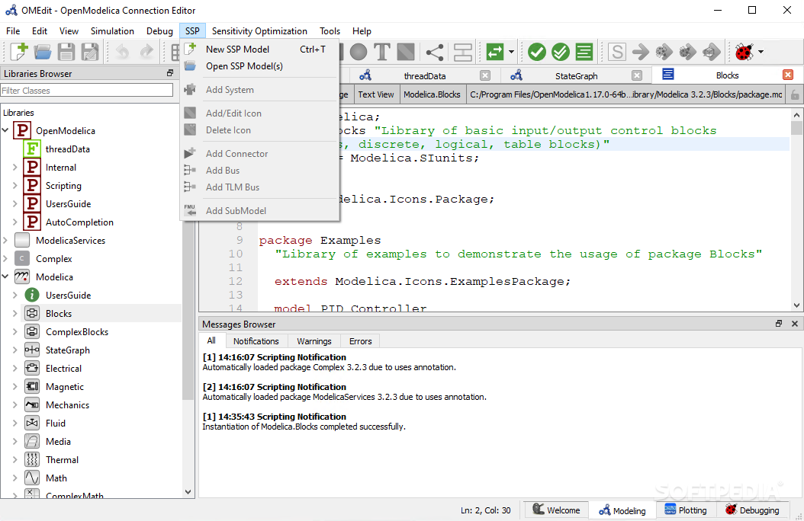Expand the Scripting package node
This screenshot has height=521, width=804.
pos(14,186)
